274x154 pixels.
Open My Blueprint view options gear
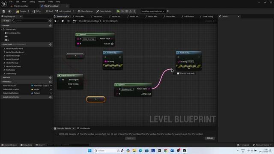(x=51, y=21)
